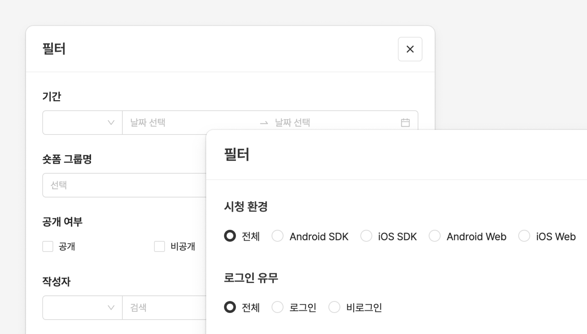Screen dimensions: 587x334
Task: Check the 비공개 checkbox
Action: (x=159, y=246)
